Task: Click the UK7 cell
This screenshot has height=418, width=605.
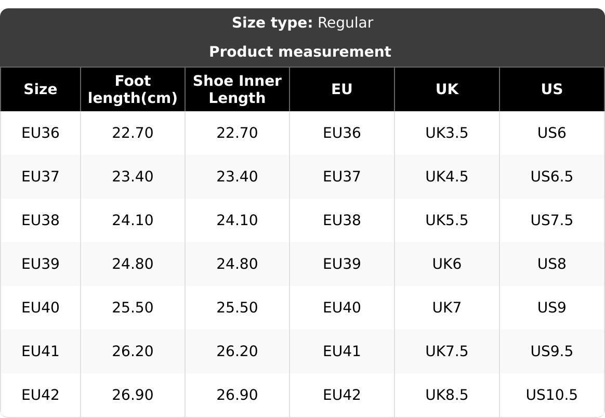Action: 446,308
